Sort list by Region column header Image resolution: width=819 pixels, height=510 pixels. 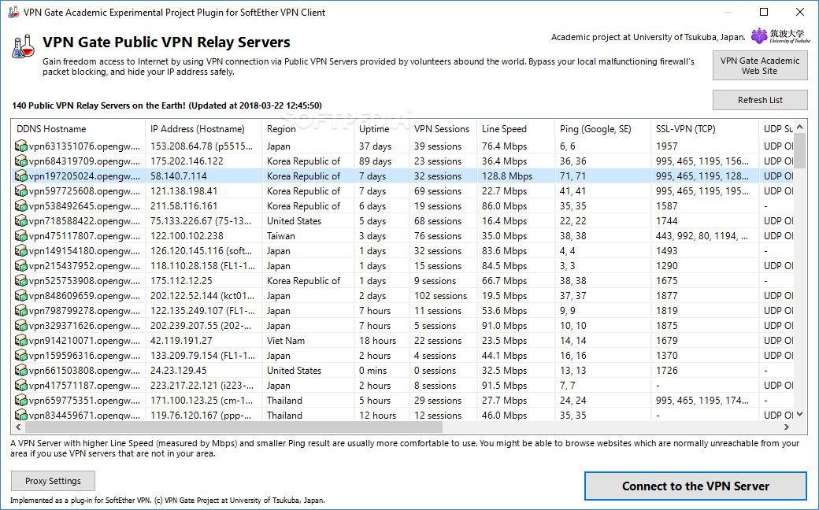[308, 129]
